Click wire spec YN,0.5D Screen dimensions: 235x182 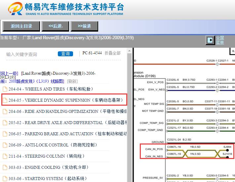click(195, 154)
